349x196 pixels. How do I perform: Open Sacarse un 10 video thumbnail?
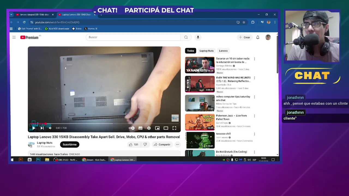tap(200, 65)
